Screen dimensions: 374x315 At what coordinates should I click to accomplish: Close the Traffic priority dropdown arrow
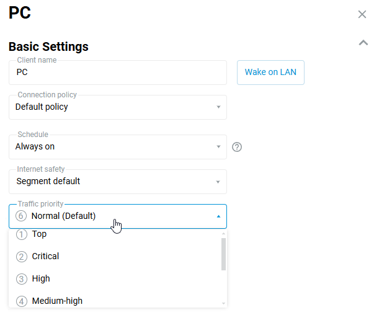coord(218,216)
